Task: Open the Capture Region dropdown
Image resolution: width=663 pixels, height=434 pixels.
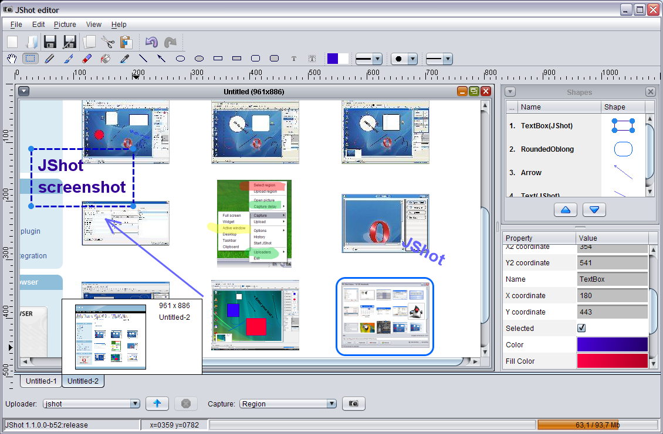Action: point(331,404)
